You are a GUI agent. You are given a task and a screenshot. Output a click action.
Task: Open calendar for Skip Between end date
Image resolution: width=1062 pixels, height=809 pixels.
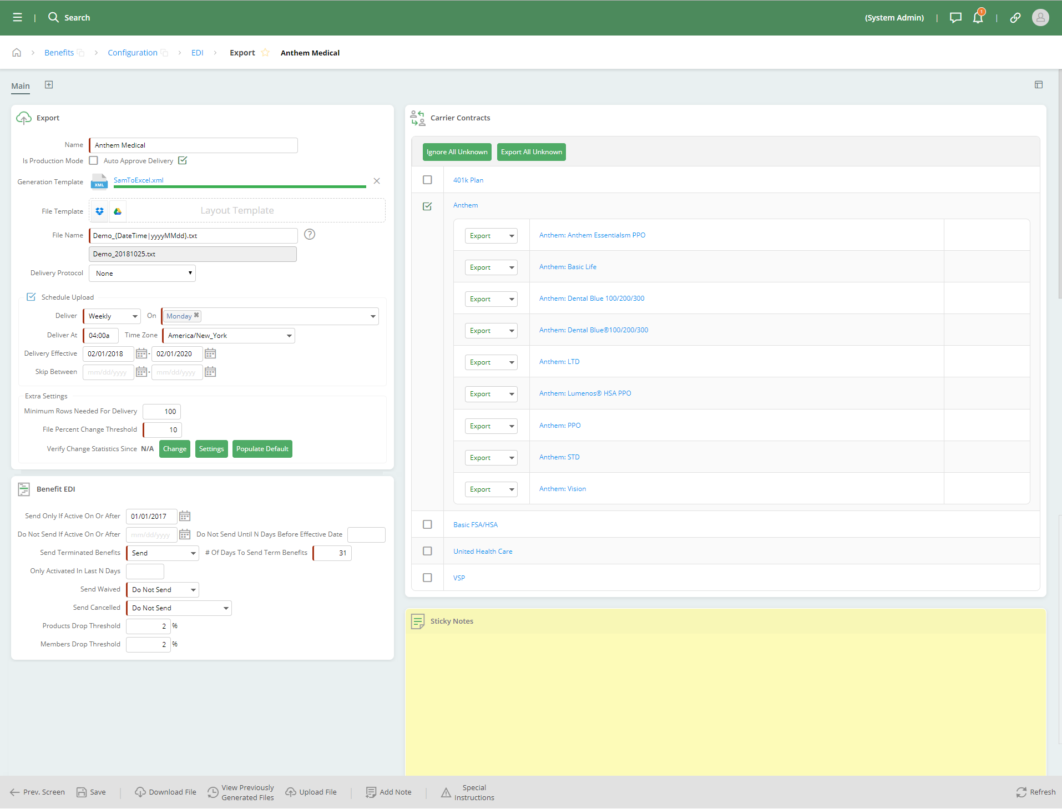(210, 372)
